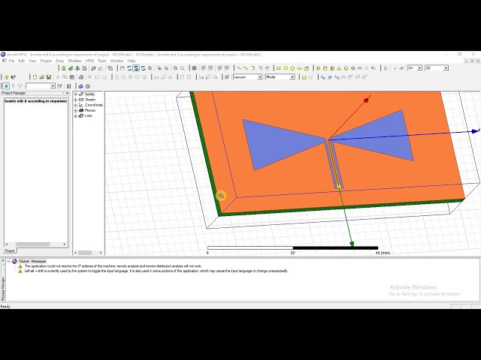481x360 pixels.
Task: Expand the Sheets tree node
Action: pos(76,100)
